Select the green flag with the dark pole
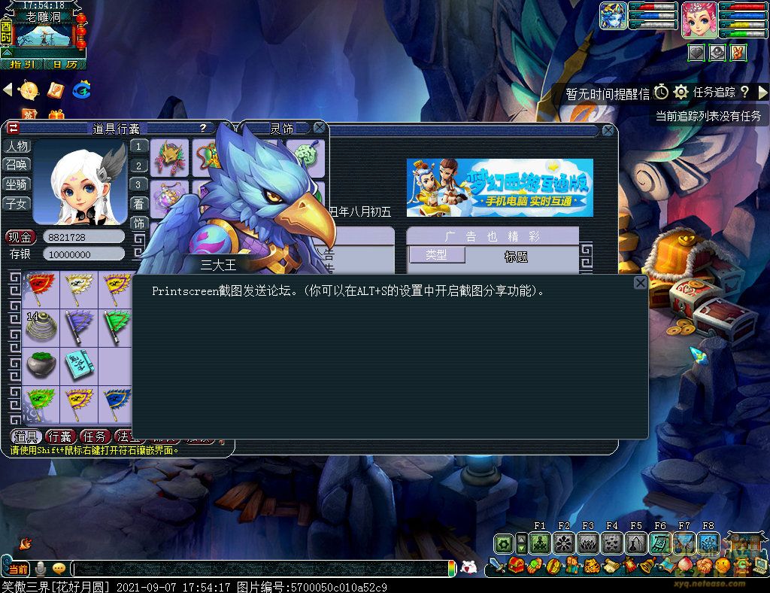Viewport: 770px width, 593px height. (116, 327)
